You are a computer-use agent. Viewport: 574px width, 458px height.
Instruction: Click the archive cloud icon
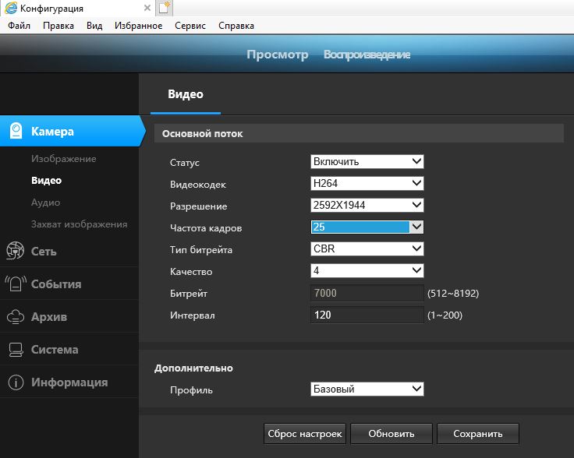(15, 317)
